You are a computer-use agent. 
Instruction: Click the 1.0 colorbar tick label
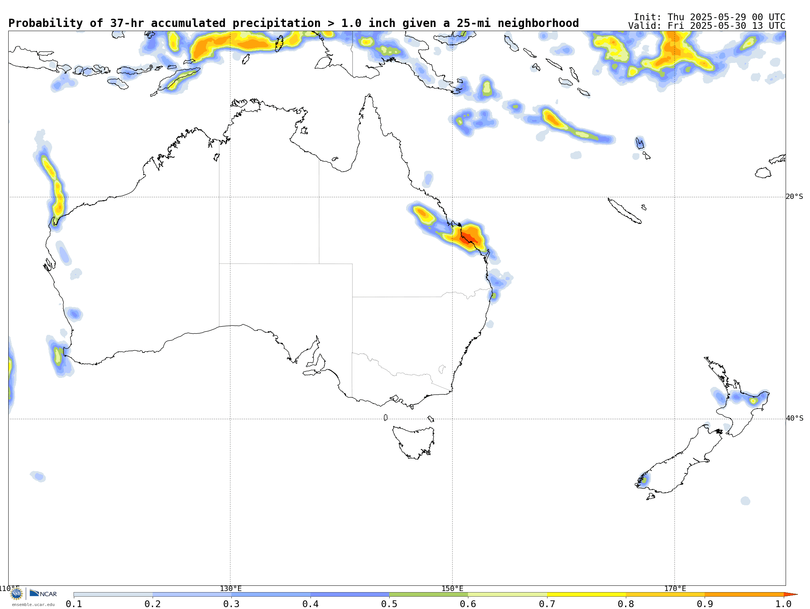tap(783, 604)
